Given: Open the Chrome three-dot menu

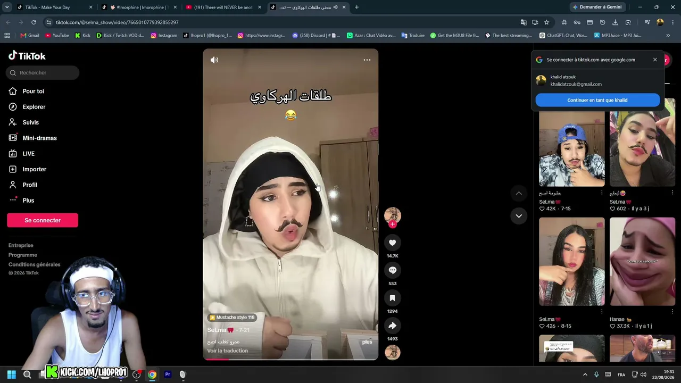Looking at the screenshot, I should 672,22.
